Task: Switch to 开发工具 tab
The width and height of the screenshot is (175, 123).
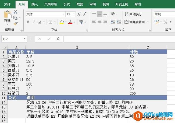Action: point(122,4)
